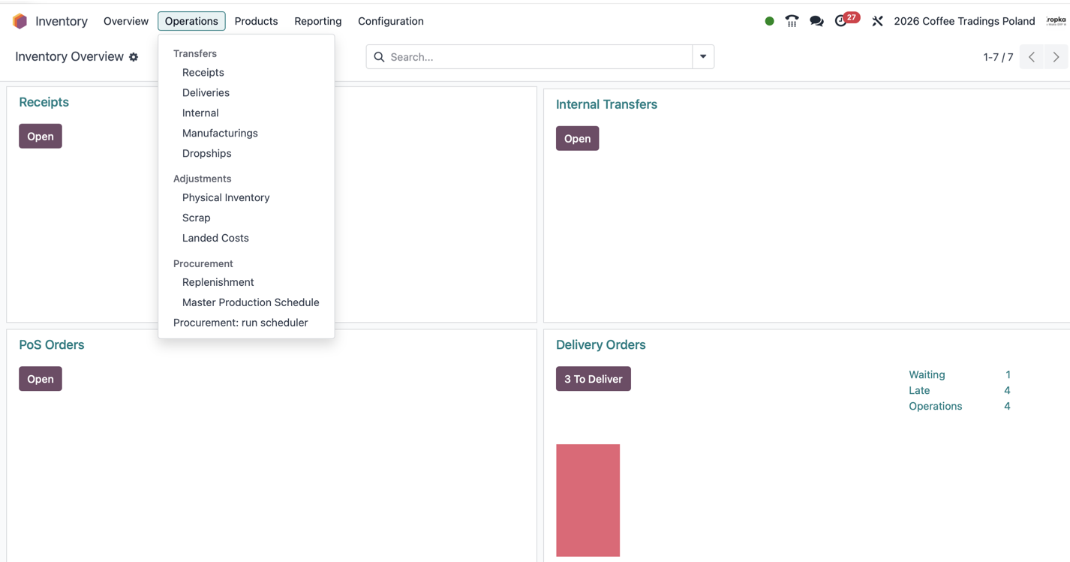Open the debug tools wrench icon
Screen dimensions: 1070x562
click(877, 21)
